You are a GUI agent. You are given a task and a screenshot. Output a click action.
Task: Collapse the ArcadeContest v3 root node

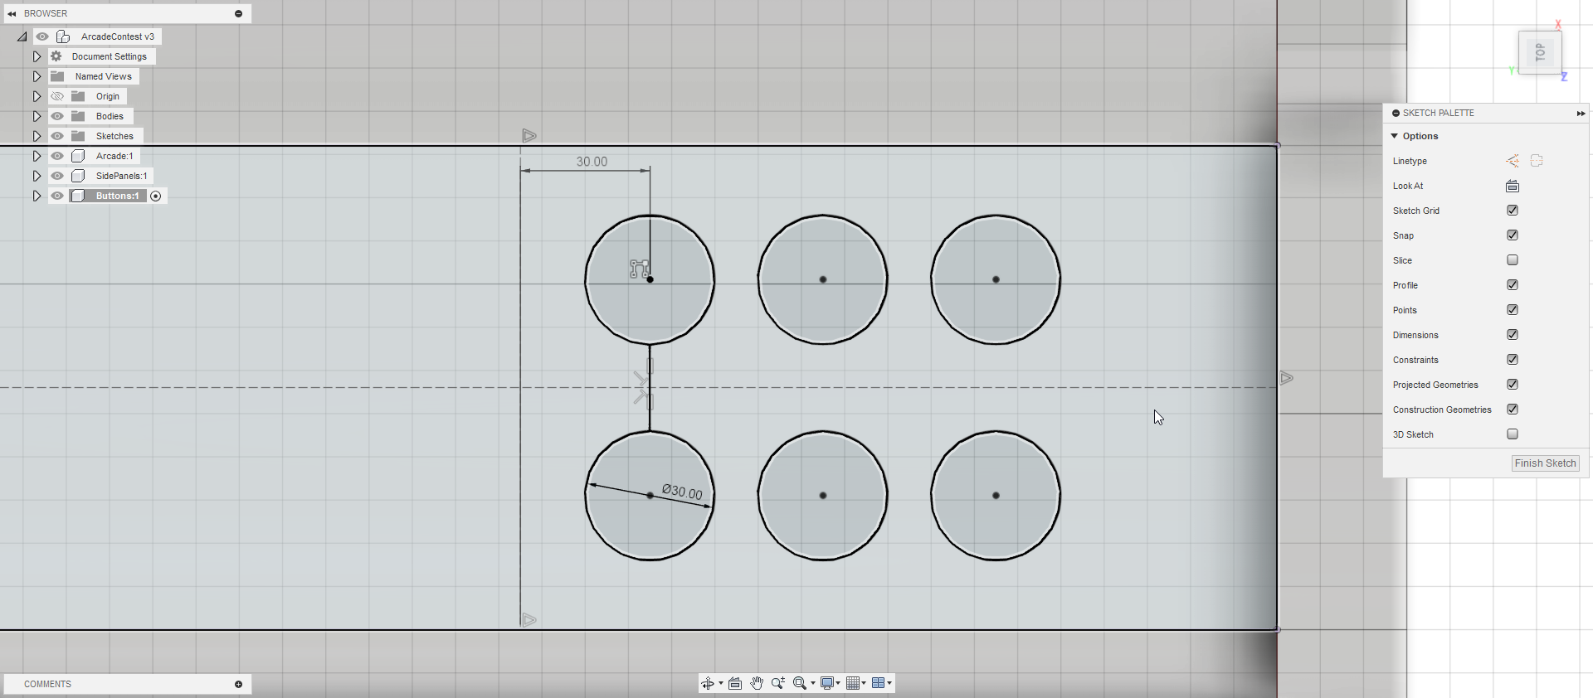[22, 36]
